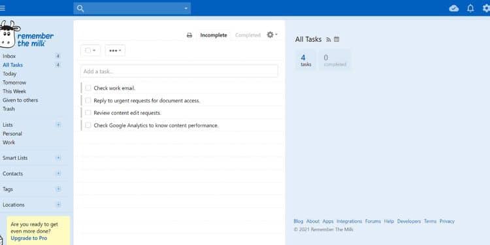
Task: Expand the search options dropdown arrow
Action: (x=186, y=8)
